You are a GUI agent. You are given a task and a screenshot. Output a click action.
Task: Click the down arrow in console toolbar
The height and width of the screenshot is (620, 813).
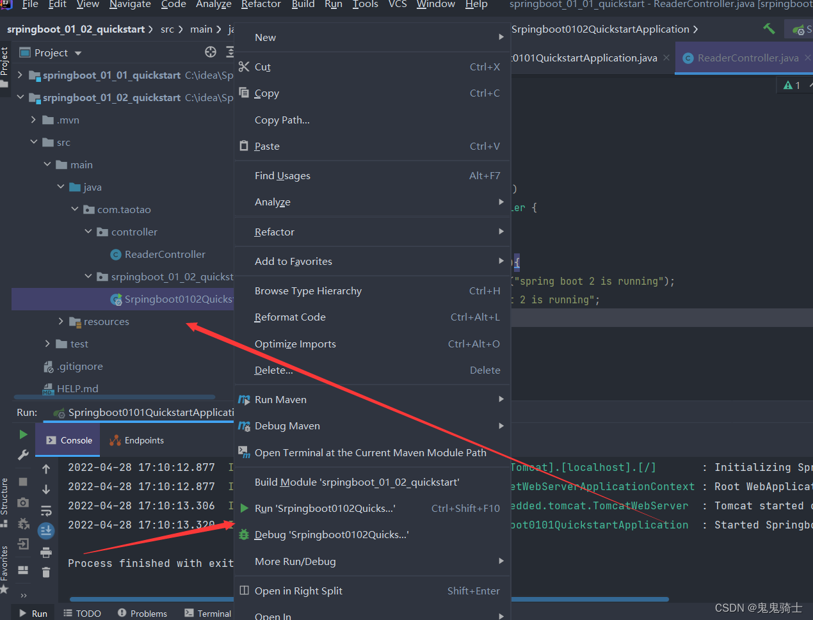tap(46, 489)
